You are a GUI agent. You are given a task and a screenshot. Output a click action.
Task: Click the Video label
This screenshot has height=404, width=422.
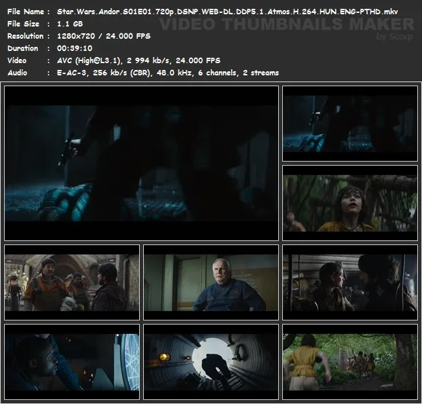point(17,60)
